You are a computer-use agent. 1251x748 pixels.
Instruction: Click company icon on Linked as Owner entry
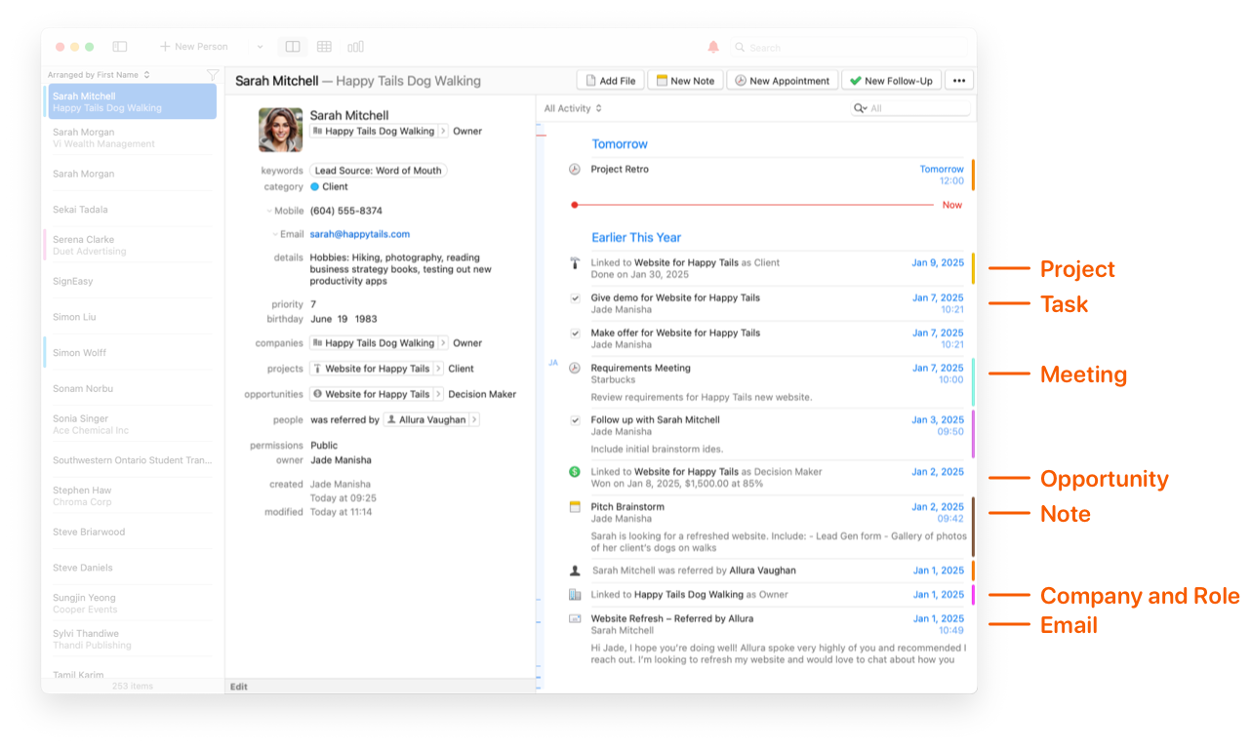(575, 594)
